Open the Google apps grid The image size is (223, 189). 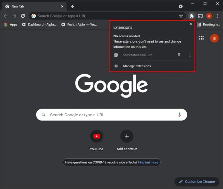(201, 38)
